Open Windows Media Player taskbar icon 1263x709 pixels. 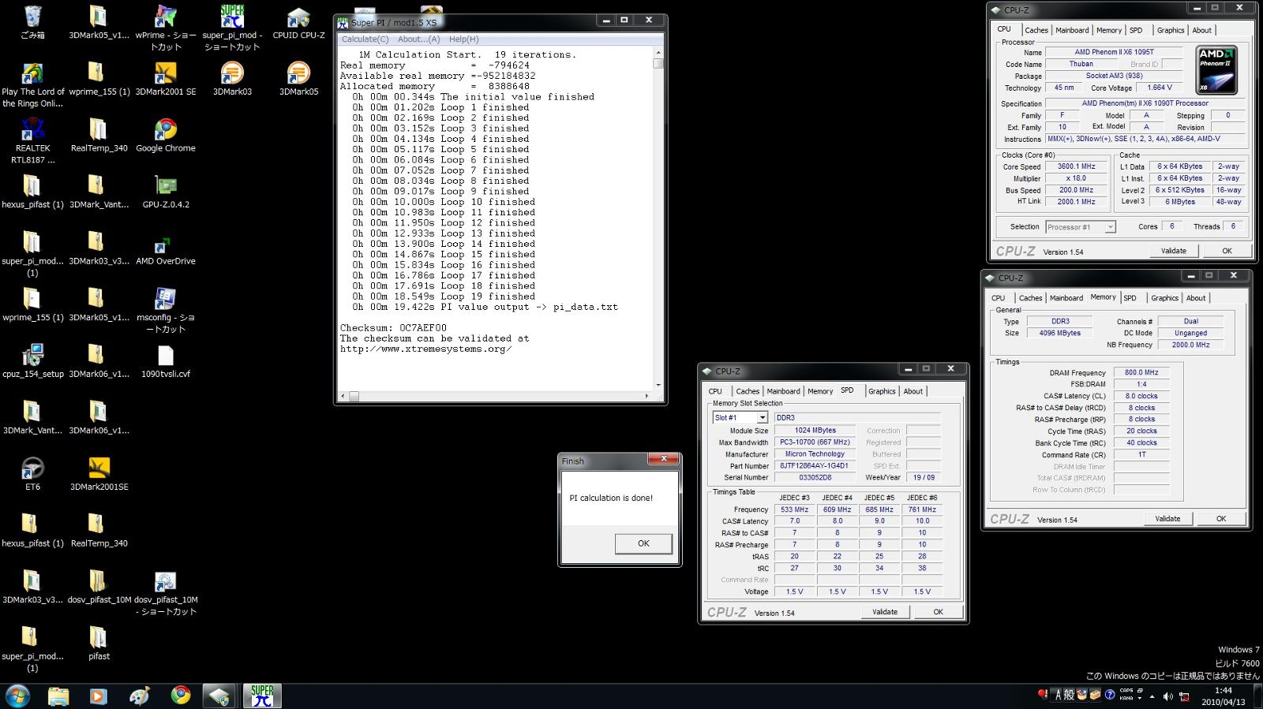point(98,696)
